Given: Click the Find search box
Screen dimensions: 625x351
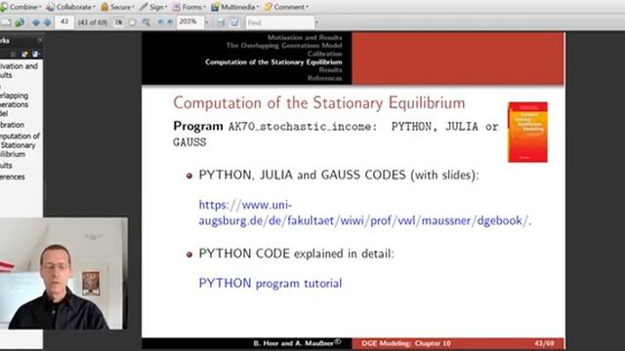Looking at the screenshot, I should [280, 22].
